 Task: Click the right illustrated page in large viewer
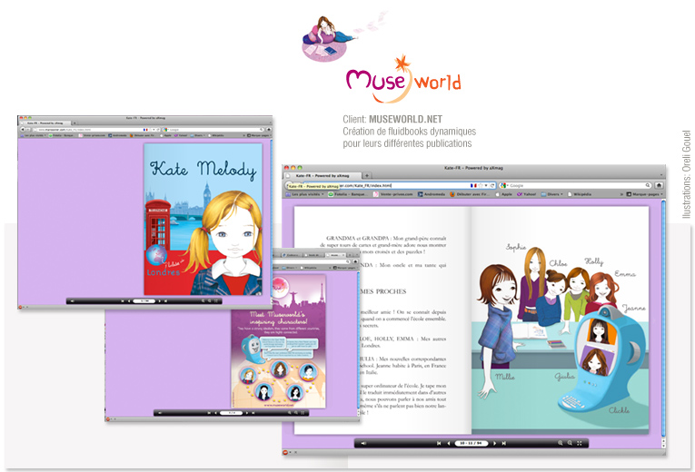click(561, 320)
